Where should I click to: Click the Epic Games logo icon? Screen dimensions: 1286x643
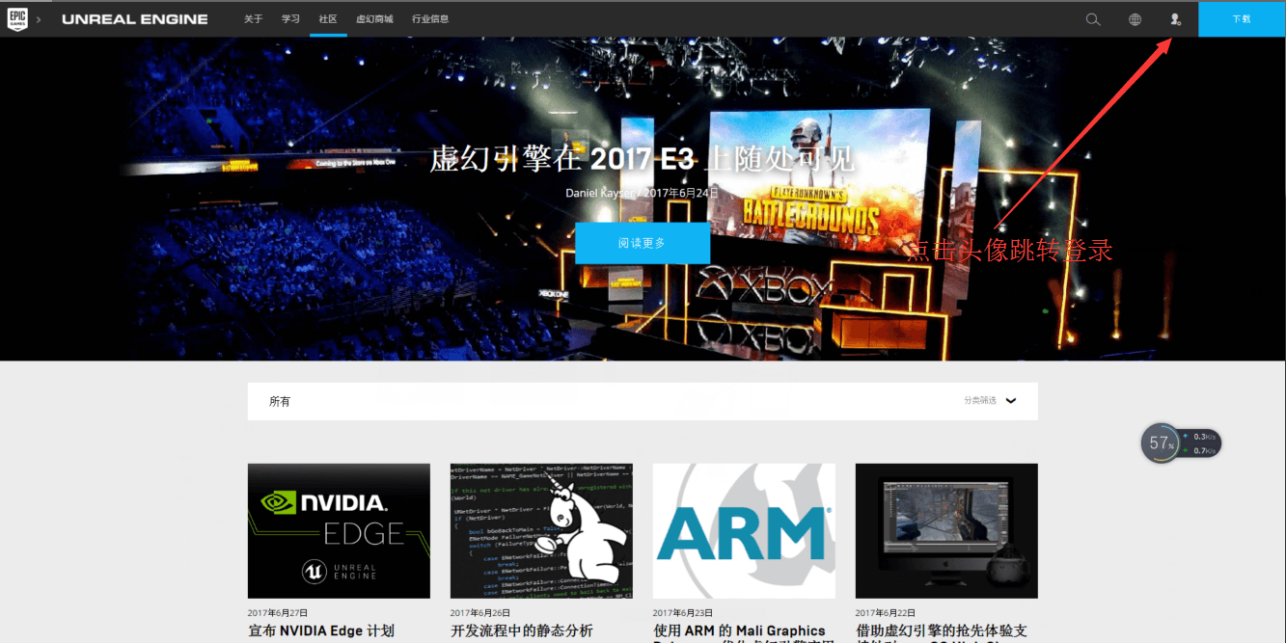point(17,19)
